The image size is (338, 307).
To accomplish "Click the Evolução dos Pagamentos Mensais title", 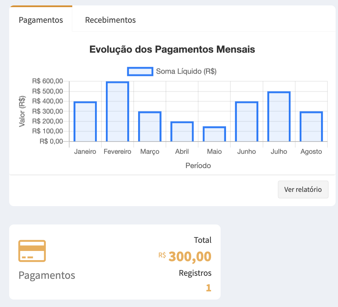I will click(172, 50).
